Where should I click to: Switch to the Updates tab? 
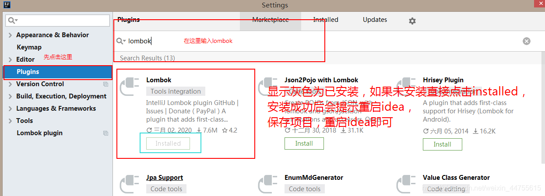[x=375, y=20]
